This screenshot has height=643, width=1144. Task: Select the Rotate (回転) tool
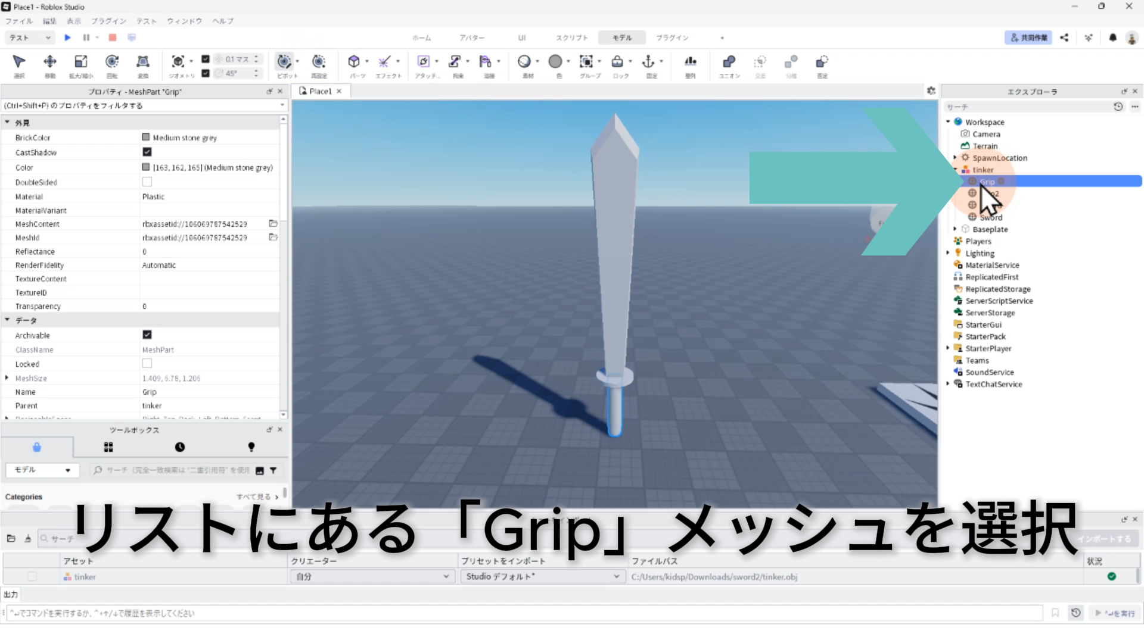tap(112, 62)
